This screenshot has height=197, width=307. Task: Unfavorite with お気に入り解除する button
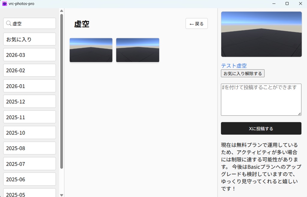point(243,73)
